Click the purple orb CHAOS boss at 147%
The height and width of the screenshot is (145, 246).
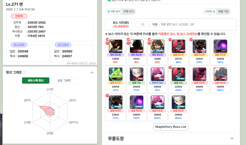[x=220, y=46]
